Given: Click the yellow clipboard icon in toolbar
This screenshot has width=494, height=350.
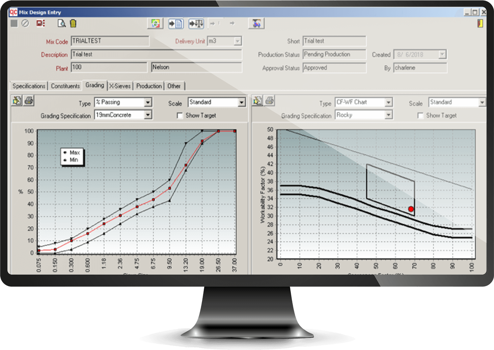Looking at the screenshot, I should tap(73, 23).
